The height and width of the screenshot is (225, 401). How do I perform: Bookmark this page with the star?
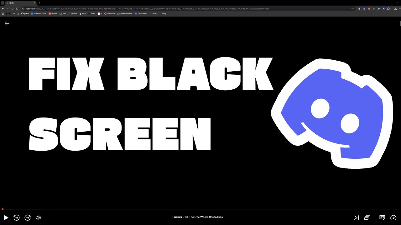click(x=352, y=9)
